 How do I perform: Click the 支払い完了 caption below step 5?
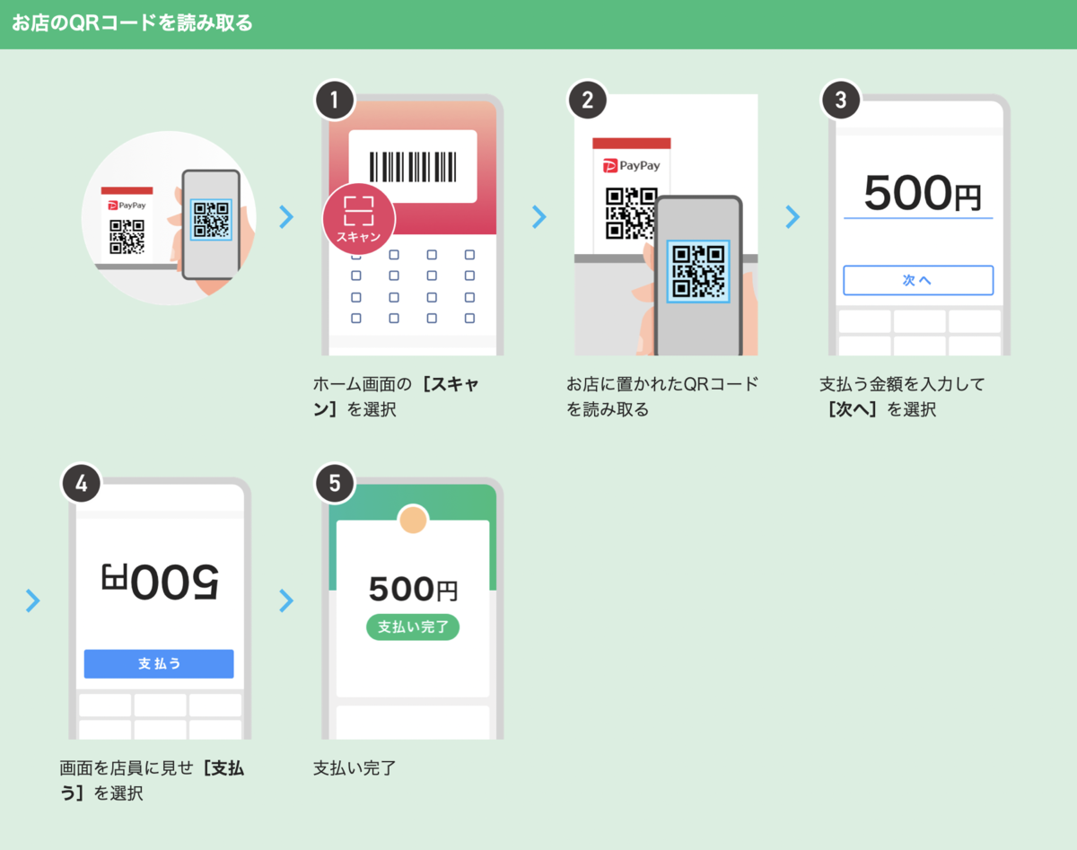click(355, 768)
